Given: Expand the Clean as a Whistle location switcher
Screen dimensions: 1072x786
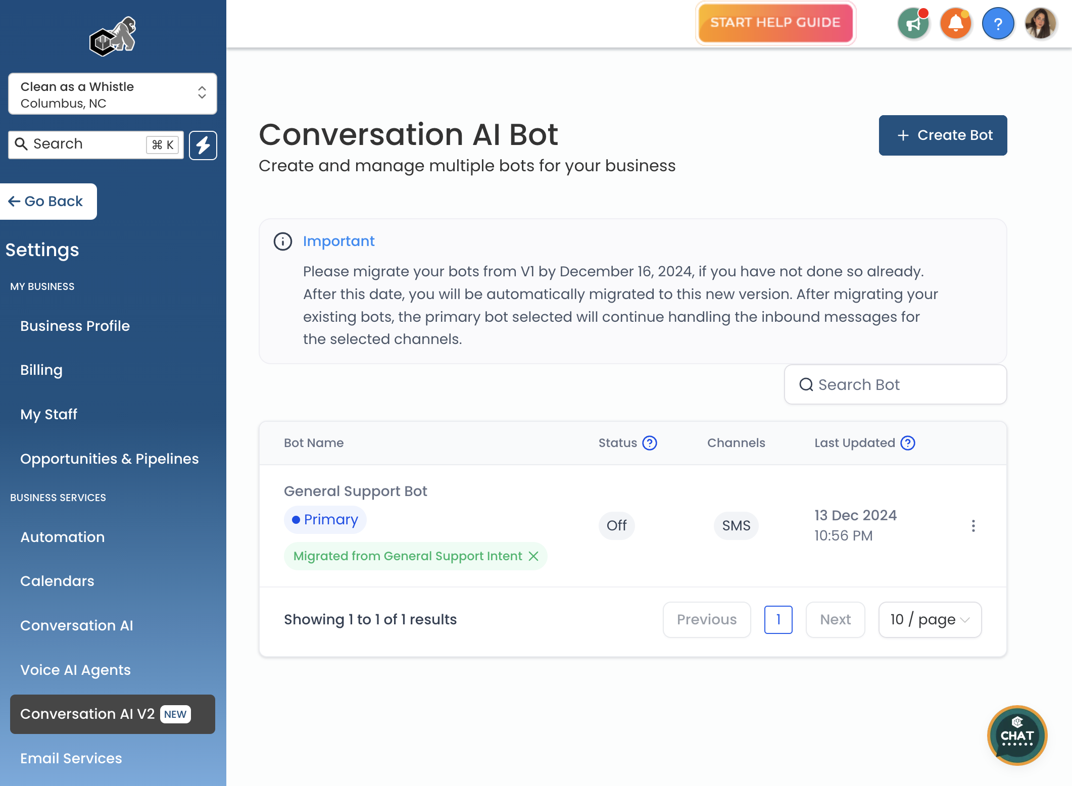Looking at the screenshot, I should (113, 94).
